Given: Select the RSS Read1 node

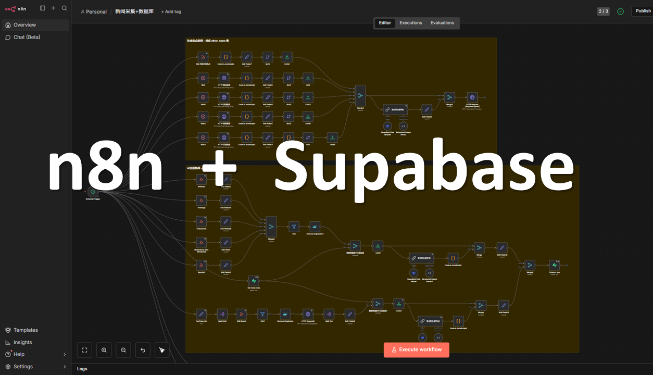Looking at the screenshot, I should pos(241,314).
